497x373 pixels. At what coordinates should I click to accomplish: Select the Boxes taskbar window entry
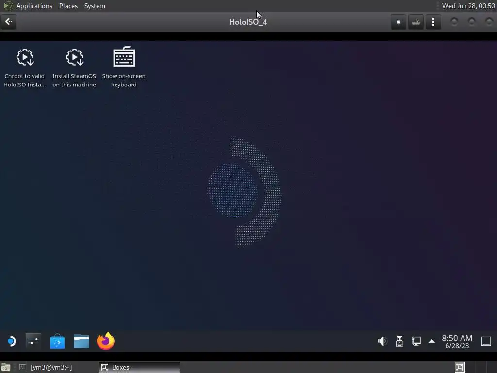point(139,367)
